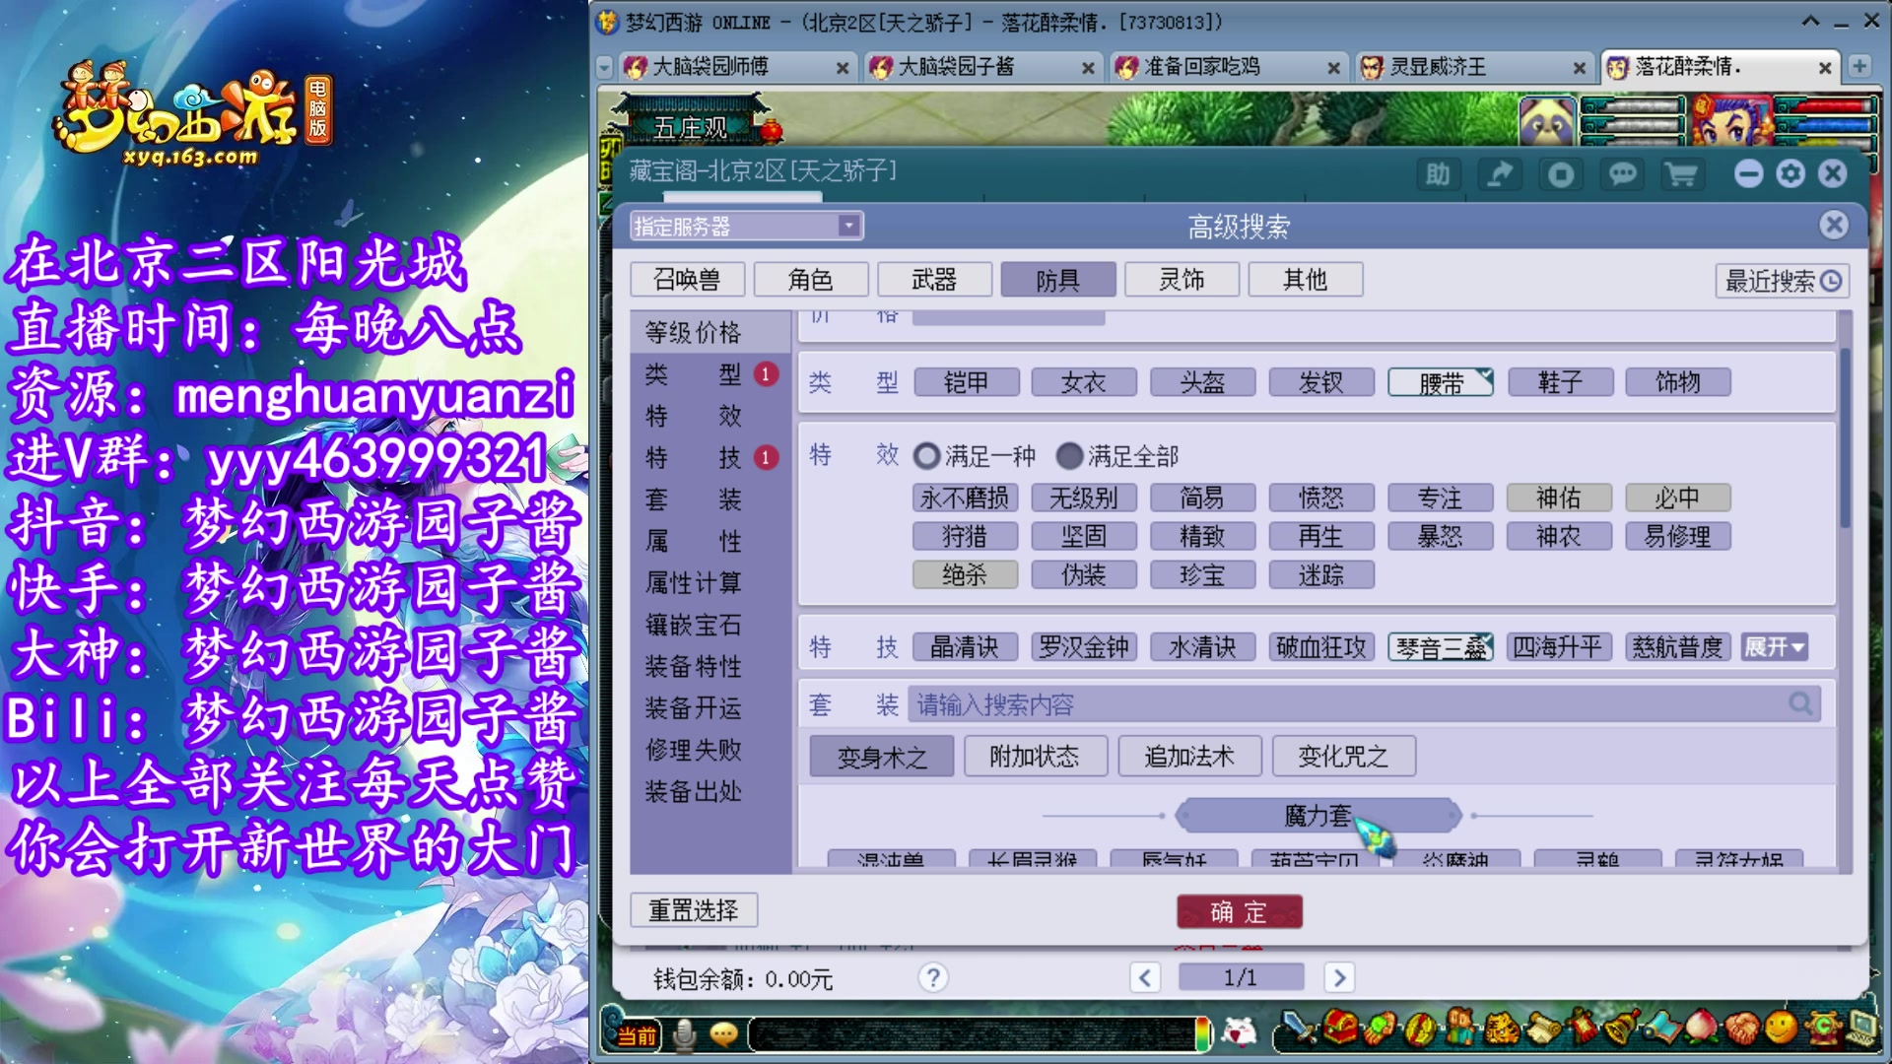Add a new tab with the plus button
The height and width of the screenshot is (1064, 1892).
1858,66
